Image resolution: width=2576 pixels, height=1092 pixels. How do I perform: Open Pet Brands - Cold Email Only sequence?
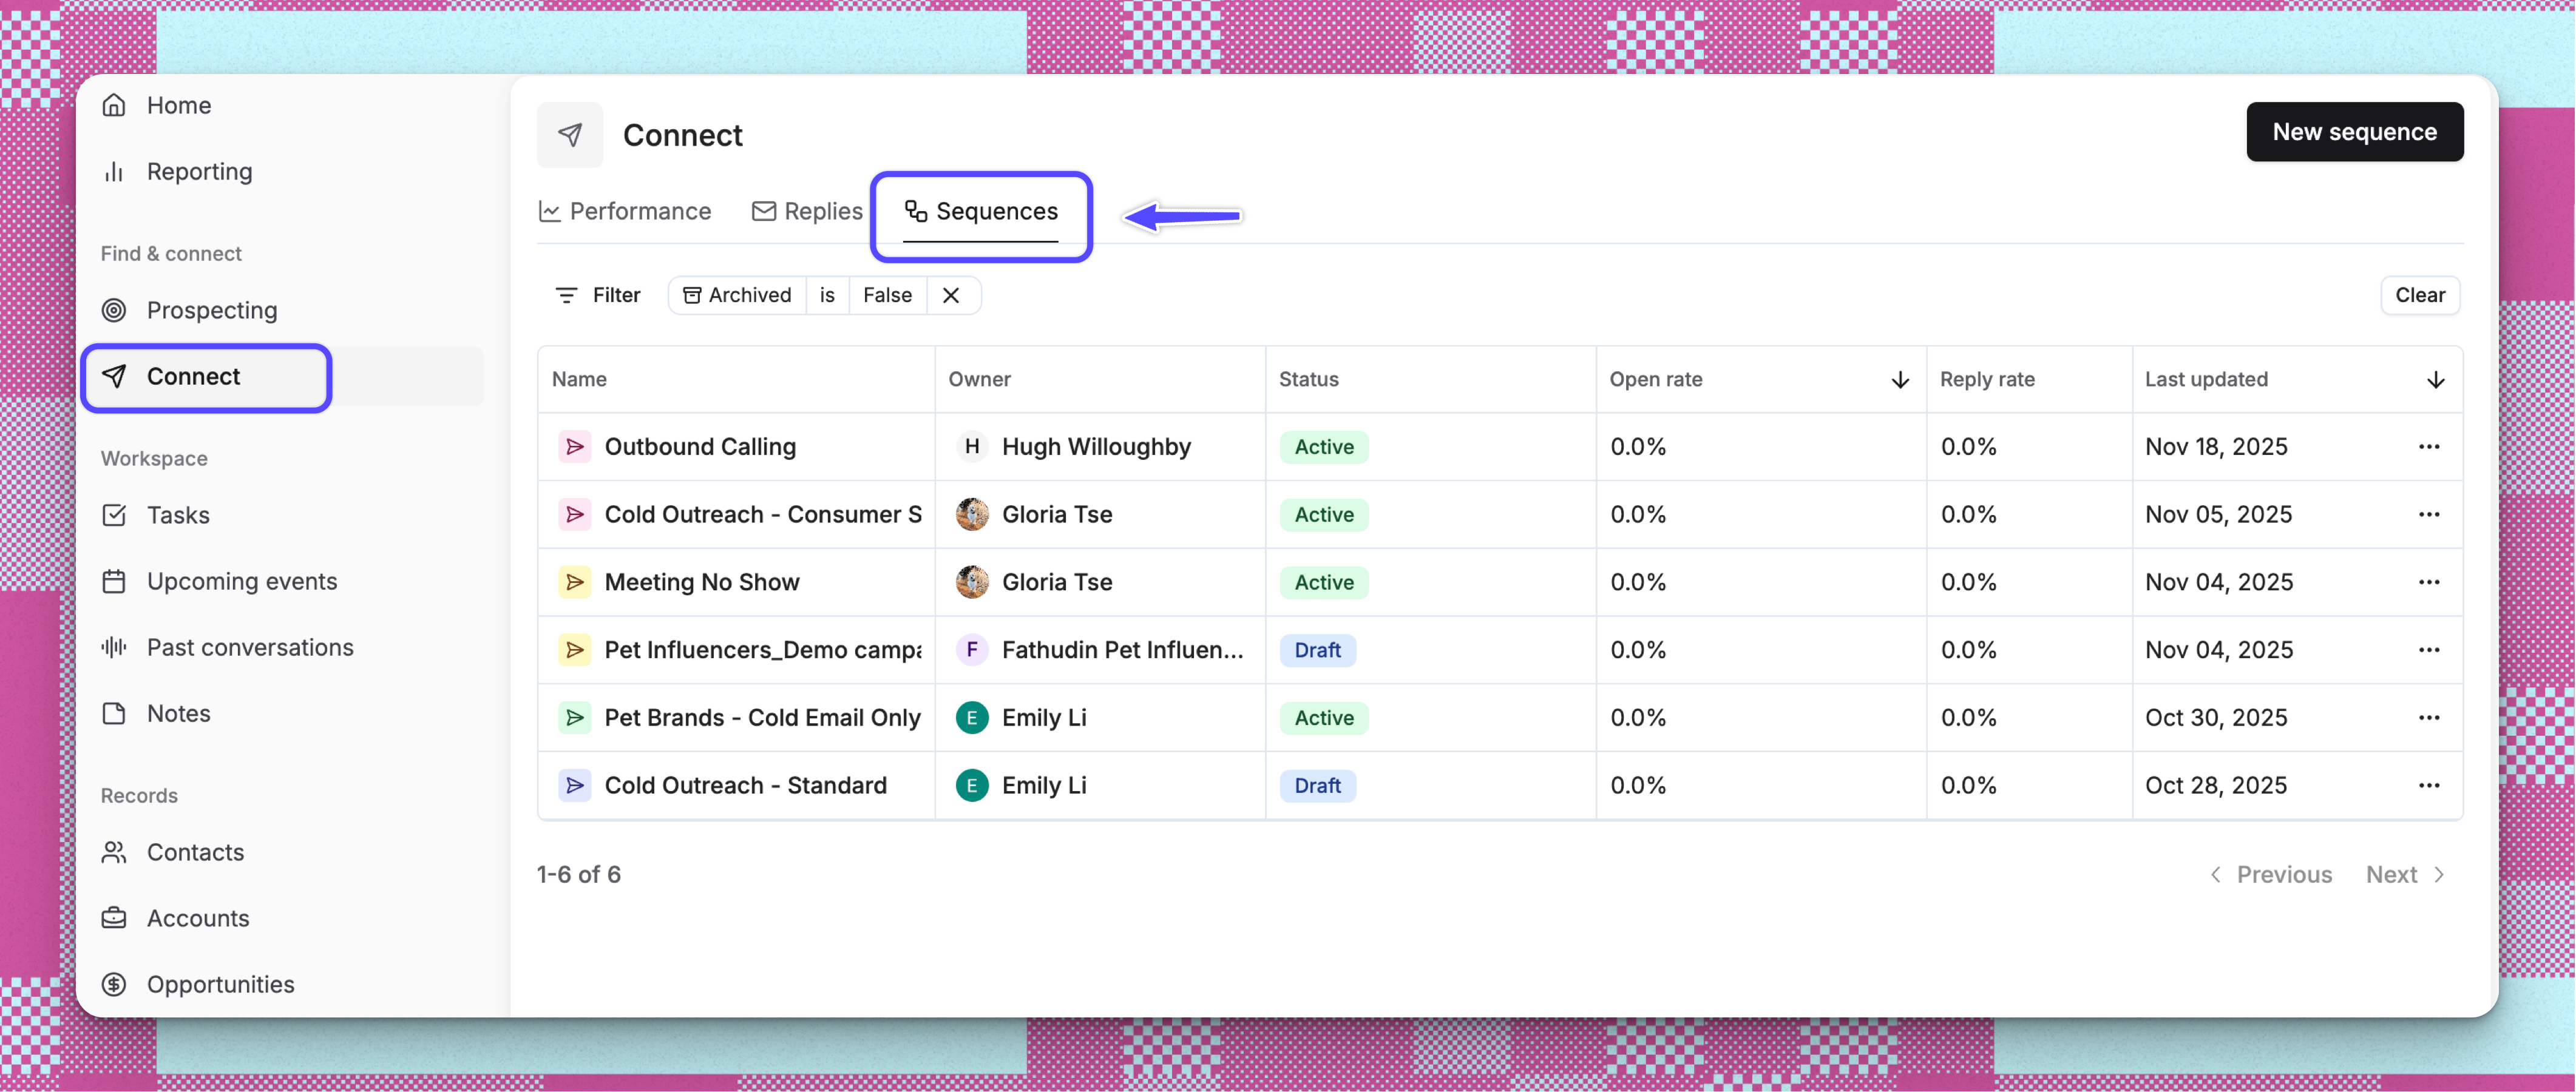pyautogui.click(x=762, y=718)
